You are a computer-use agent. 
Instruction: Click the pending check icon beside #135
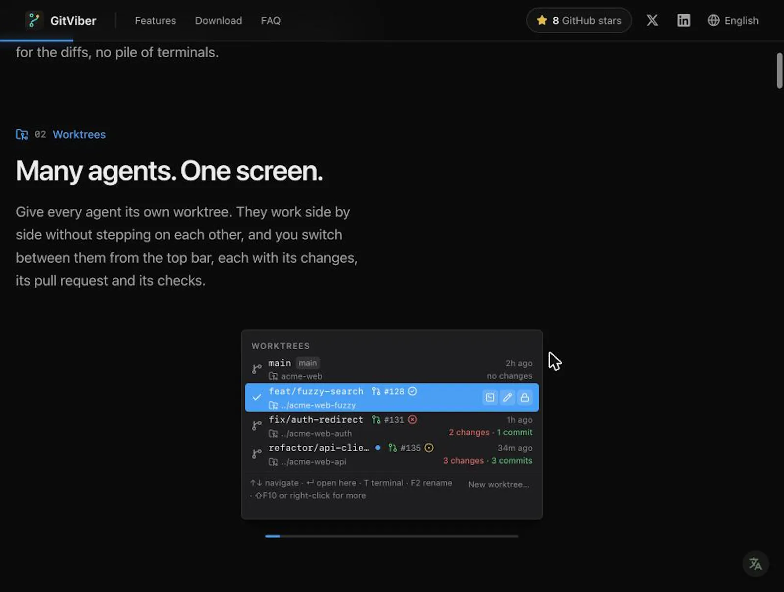click(x=429, y=448)
